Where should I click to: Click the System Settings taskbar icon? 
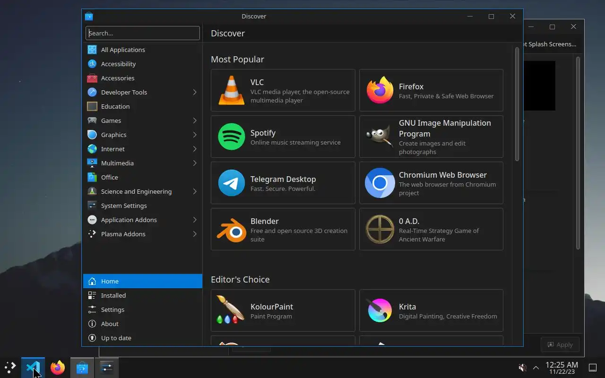click(x=106, y=368)
